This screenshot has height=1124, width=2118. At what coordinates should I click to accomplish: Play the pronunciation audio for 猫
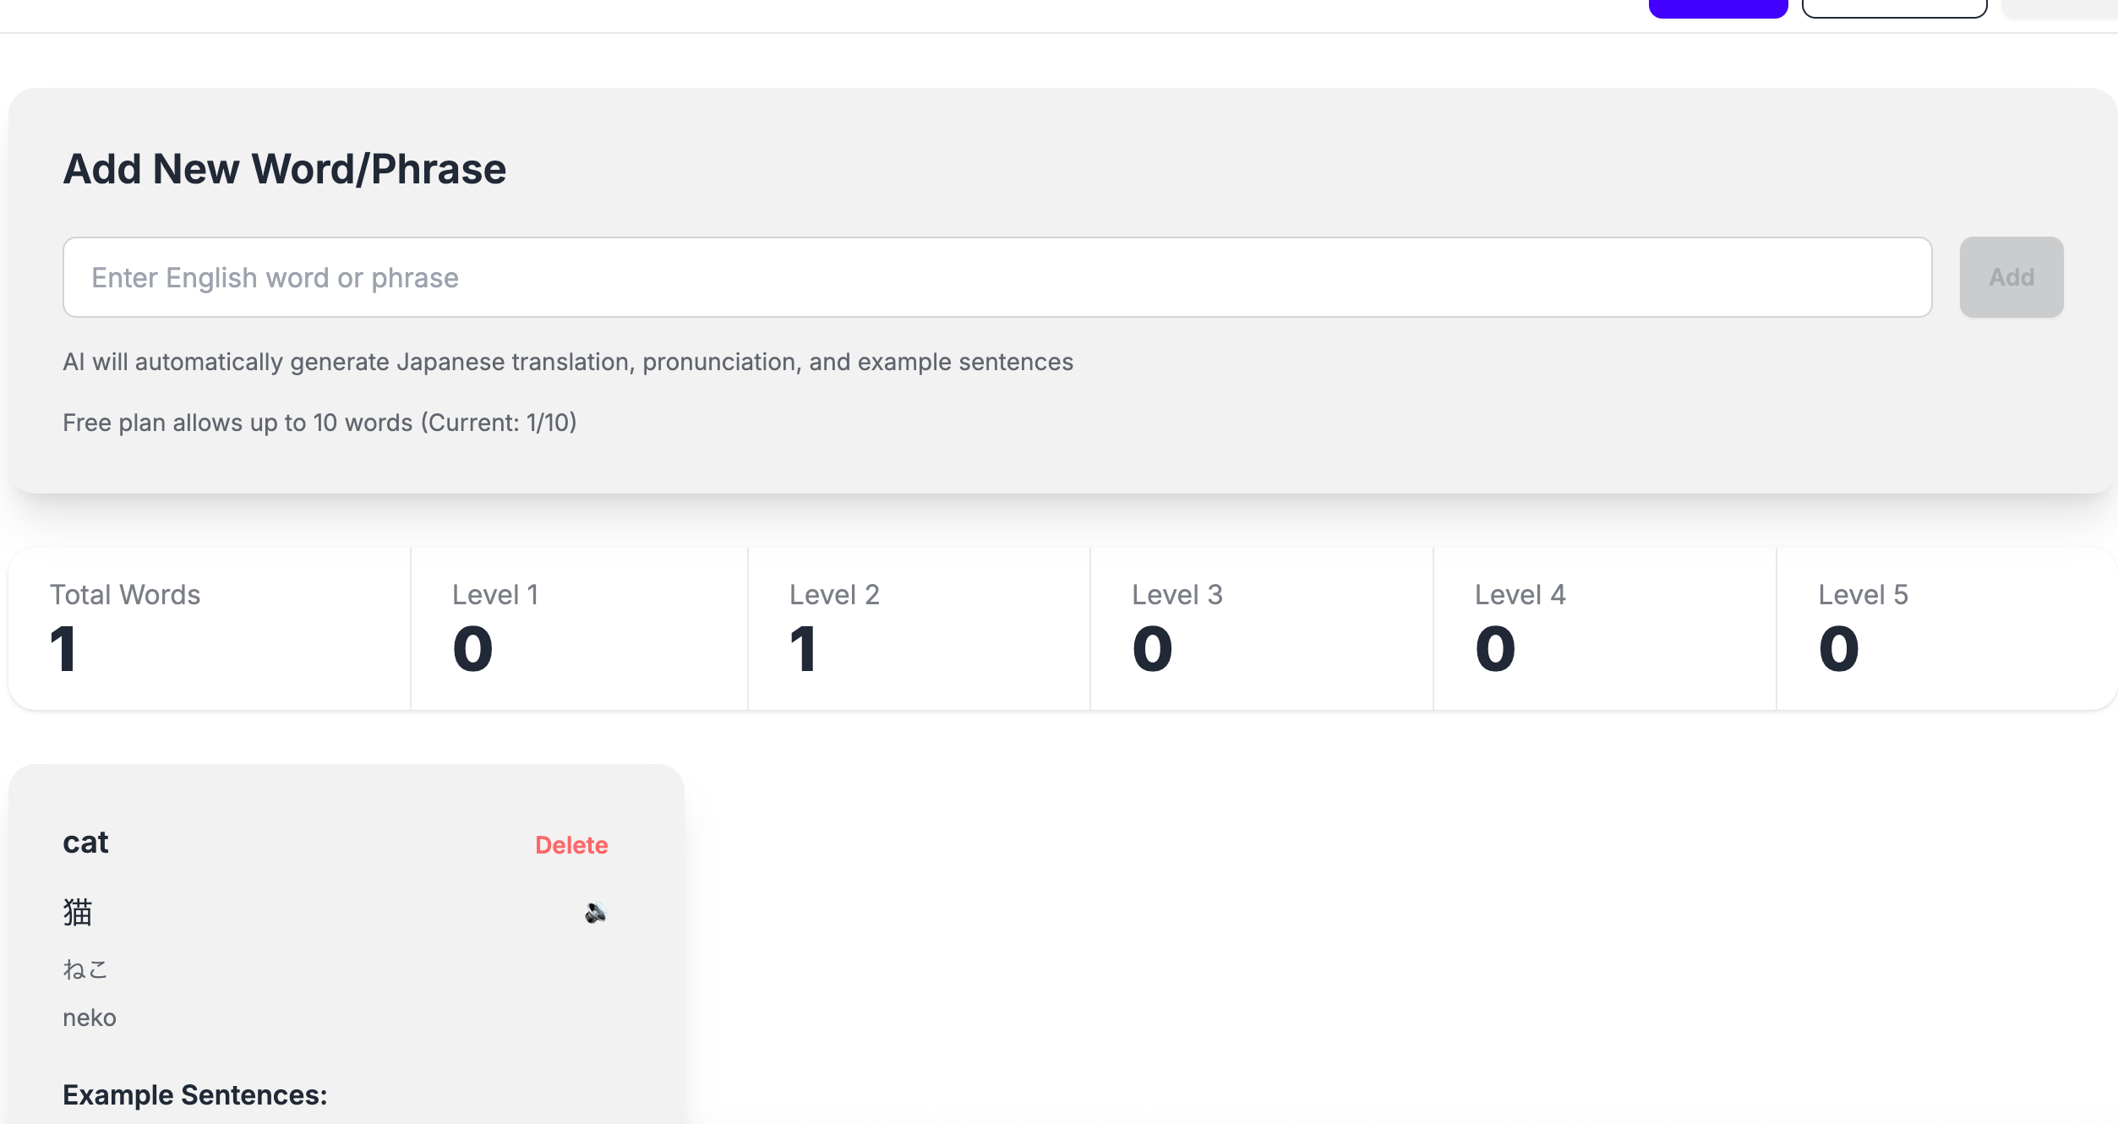(x=596, y=913)
